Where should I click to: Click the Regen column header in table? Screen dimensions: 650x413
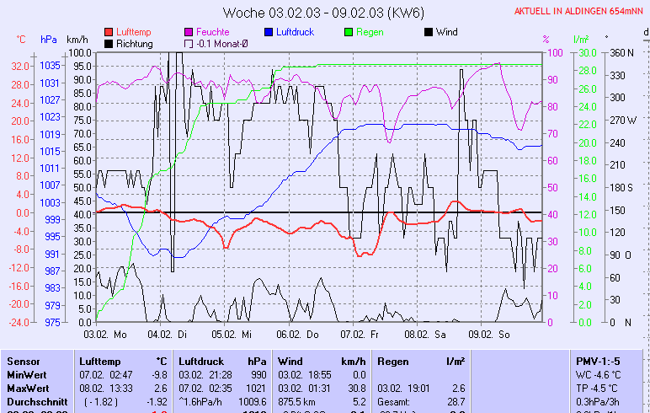click(392, 361)
